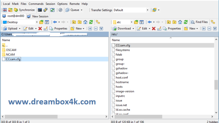The width and height of the screenshot is (219, 123).
Task: Click remote open directory icon
Action: 136,22
